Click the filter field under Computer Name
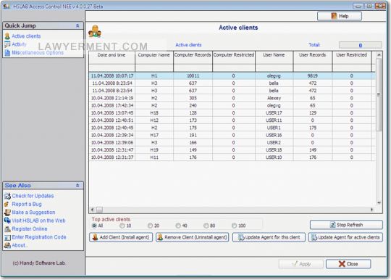 pos(154,68)
